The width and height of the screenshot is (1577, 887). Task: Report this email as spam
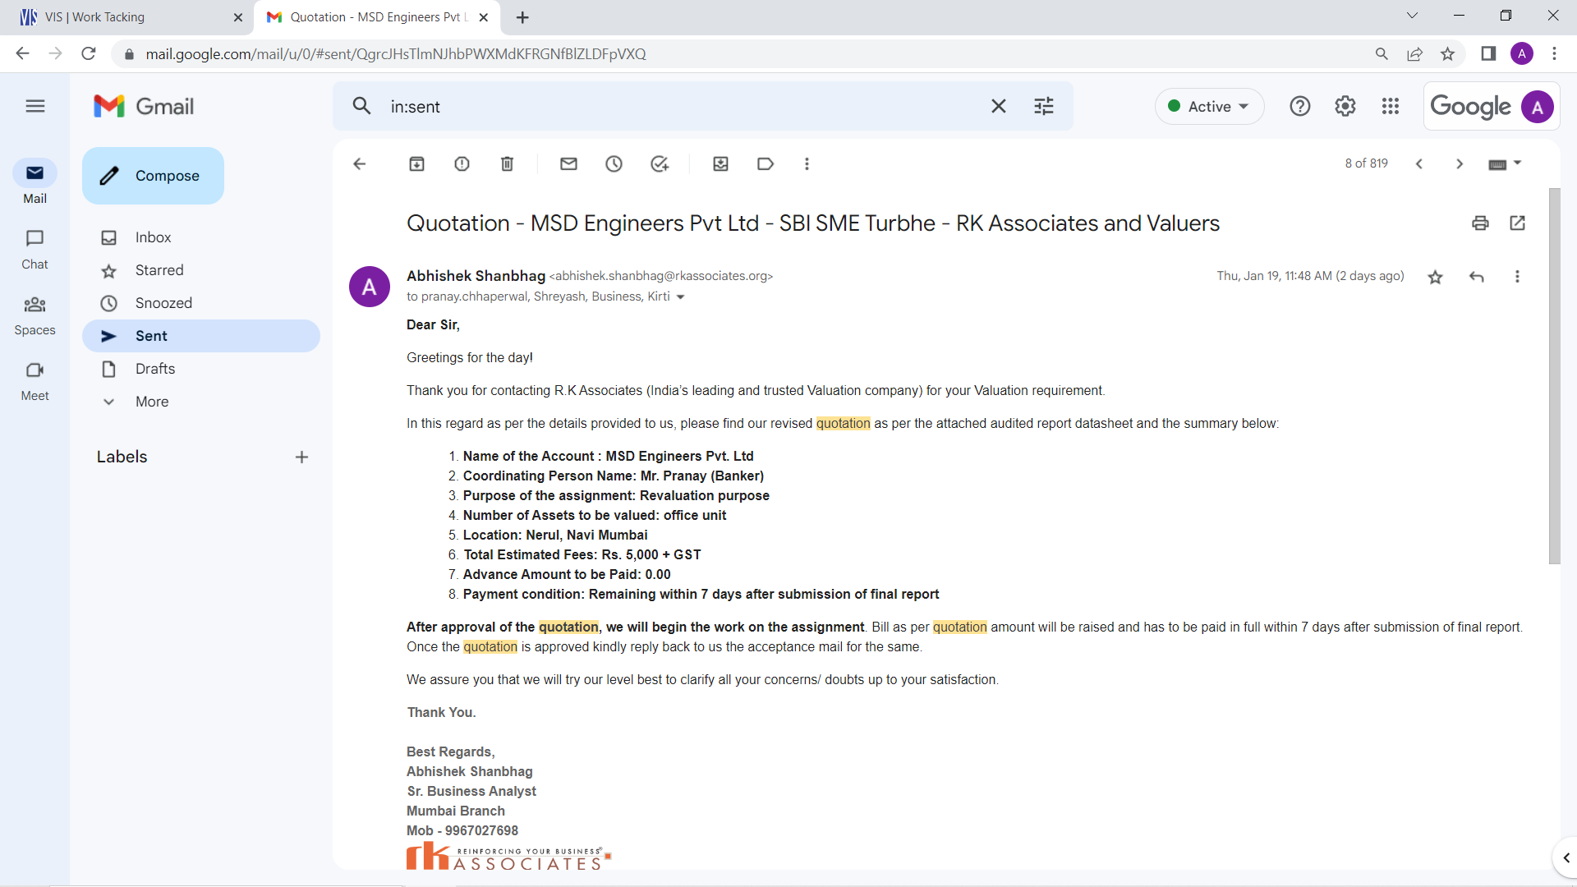tap(462, 163)
